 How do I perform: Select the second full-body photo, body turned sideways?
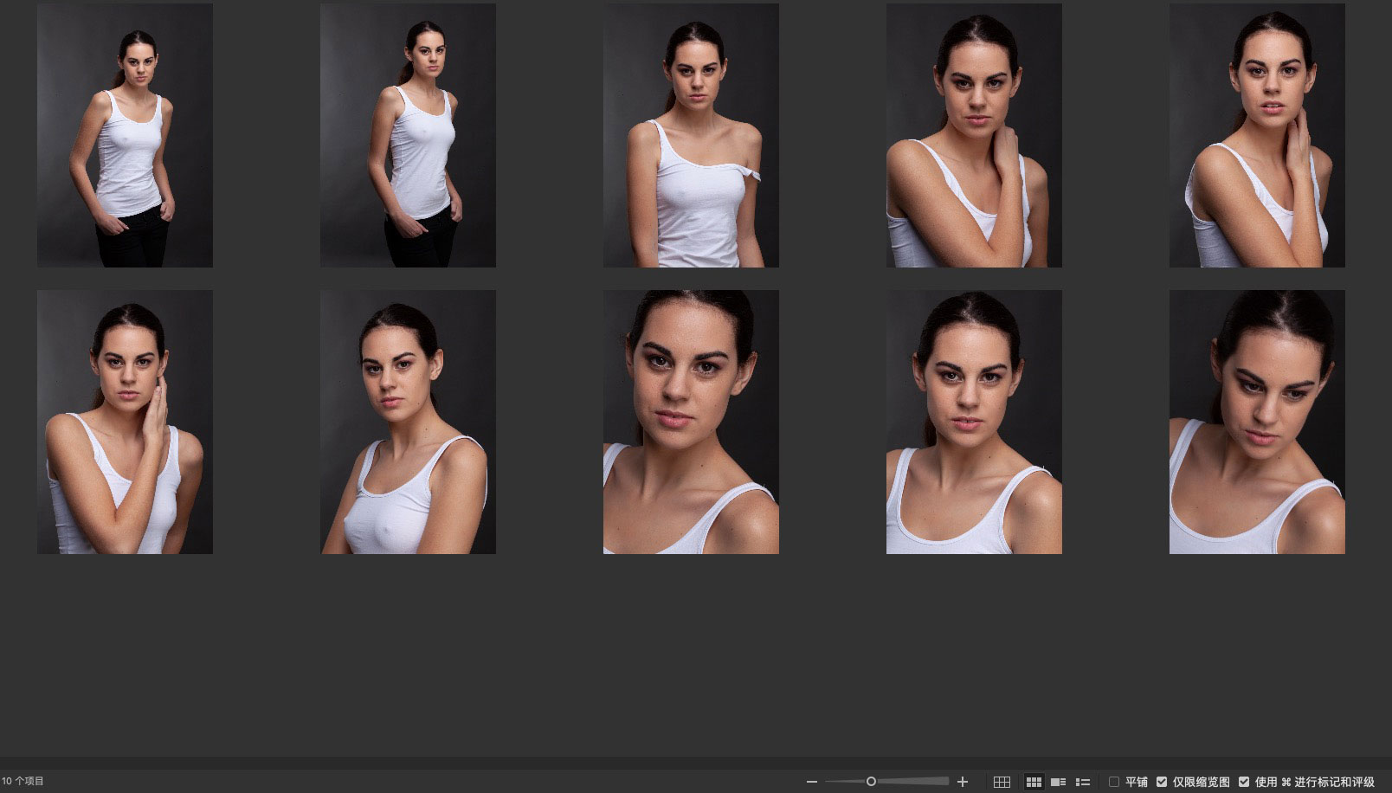pyautogui.click(x=408, y=135)
